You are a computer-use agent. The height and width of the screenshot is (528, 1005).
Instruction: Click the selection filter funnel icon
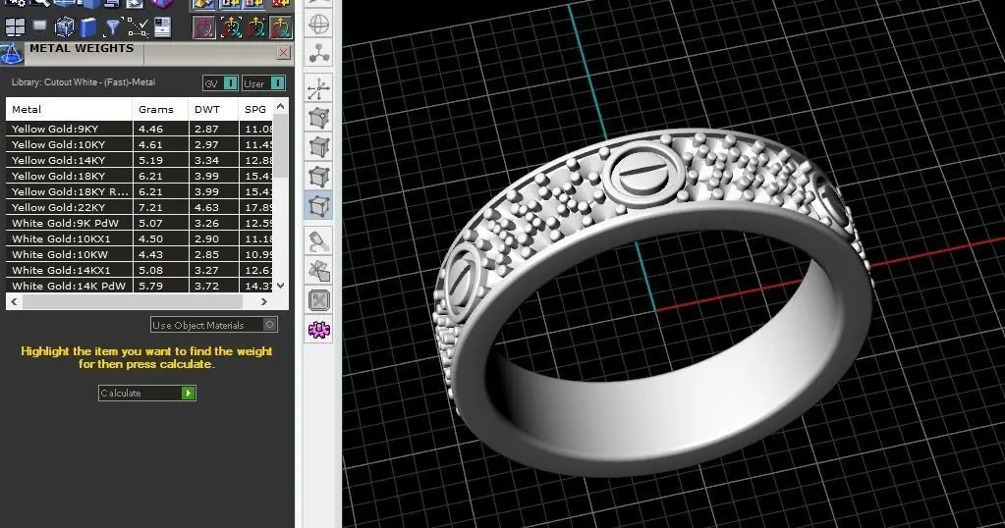click(113, 26)
